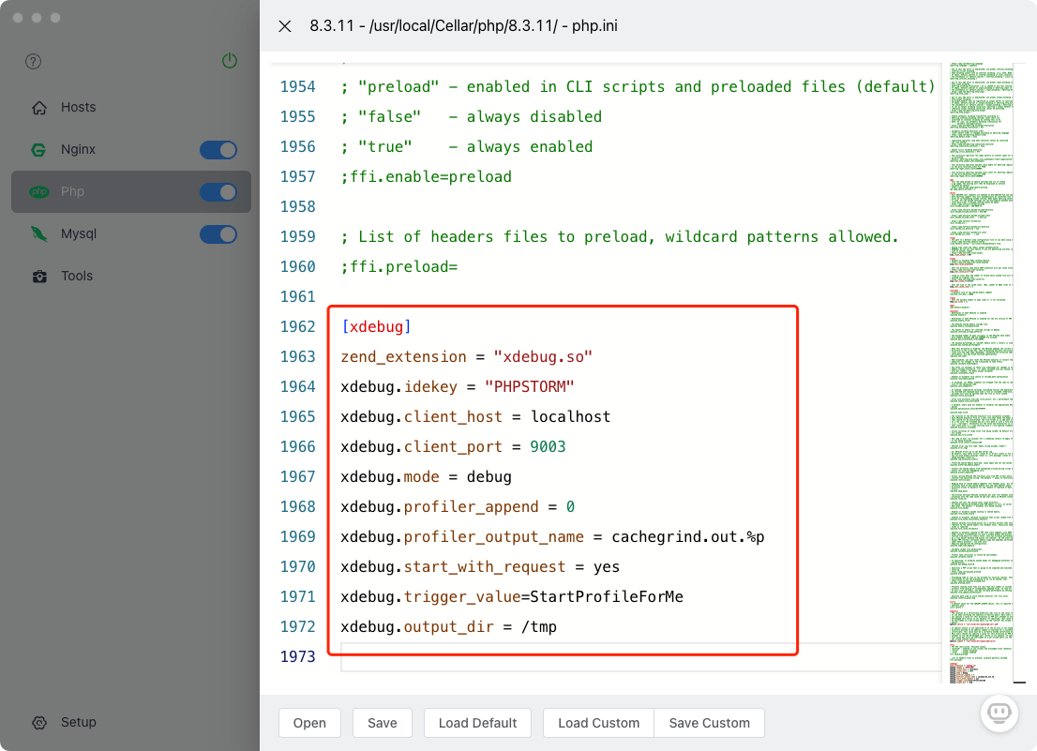1037x751 pixels.
Task: Click the "false" always disabled comment
Action: 471,117
